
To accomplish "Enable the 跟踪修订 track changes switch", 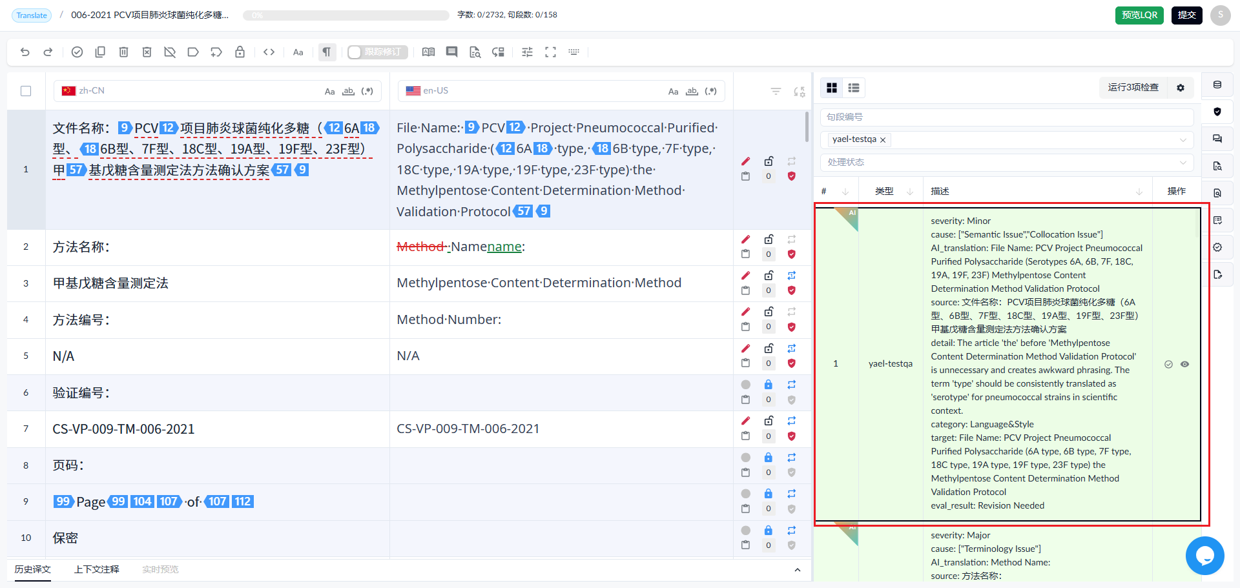I will tap(378, 52).
